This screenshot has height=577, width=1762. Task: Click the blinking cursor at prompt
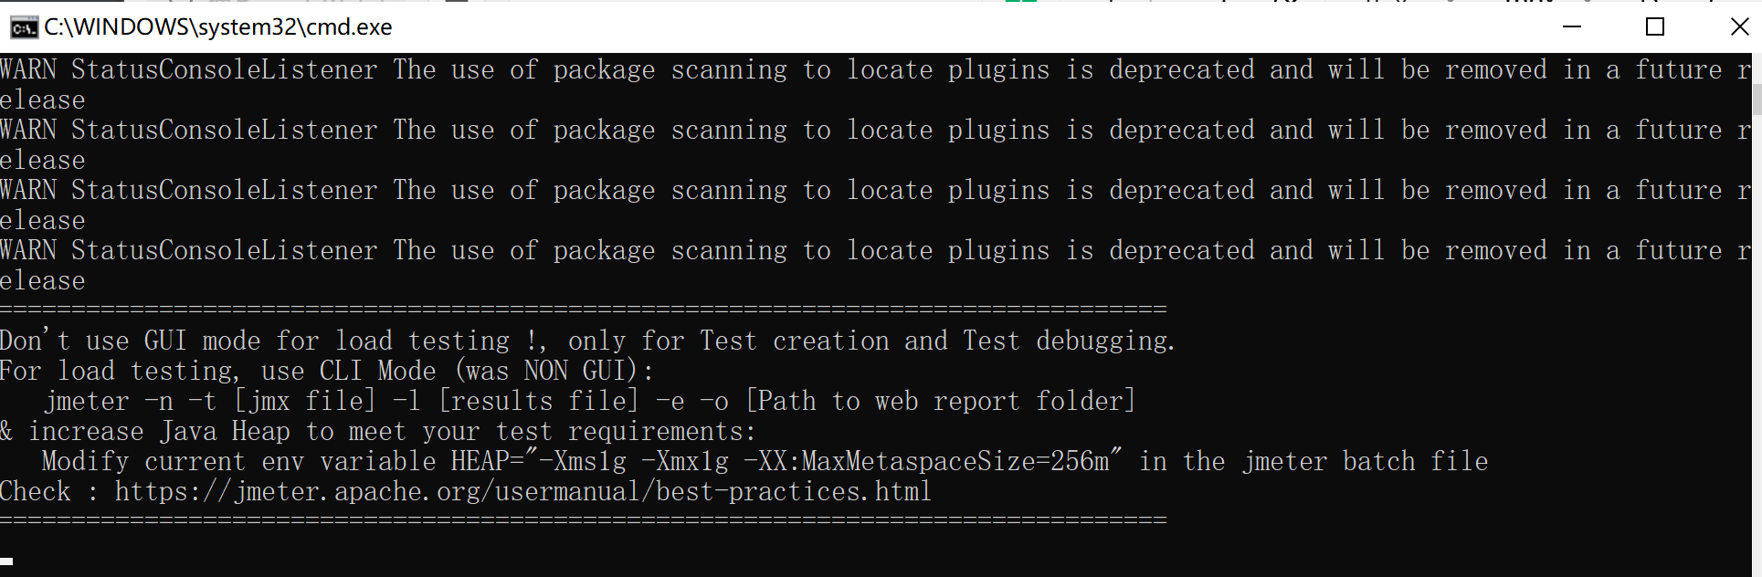(6, 561)
